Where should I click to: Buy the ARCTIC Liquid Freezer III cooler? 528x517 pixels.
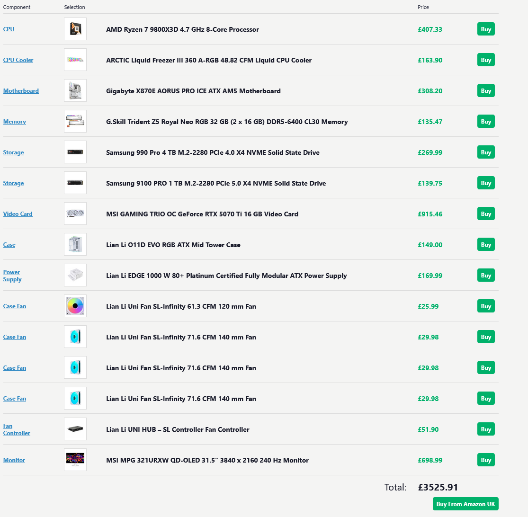(x=486, y=60)
